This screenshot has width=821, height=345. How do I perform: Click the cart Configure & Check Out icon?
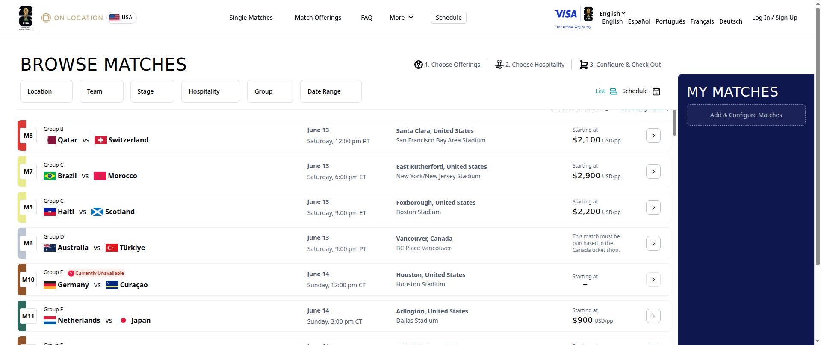[583, 65]
